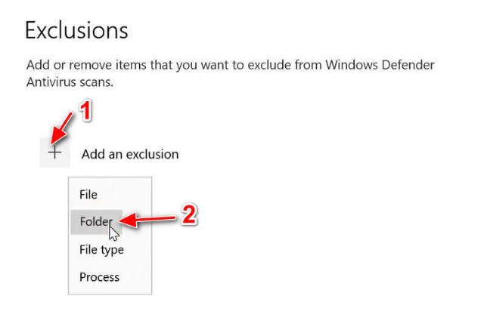The height and width of the screenshot is (333, 484).
Task: Select Process exclusion option
Action: (x=99, y=277)
